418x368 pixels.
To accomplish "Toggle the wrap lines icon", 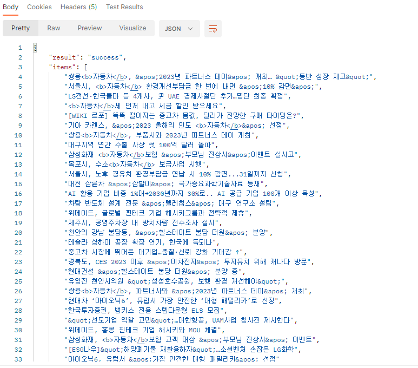I will 213,29.
